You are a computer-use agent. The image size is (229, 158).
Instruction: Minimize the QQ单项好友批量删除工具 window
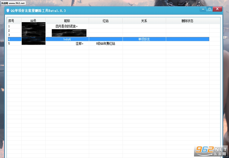tap(203, 9)
